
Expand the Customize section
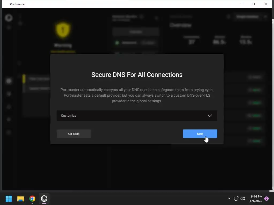click(x=137, y=116)
